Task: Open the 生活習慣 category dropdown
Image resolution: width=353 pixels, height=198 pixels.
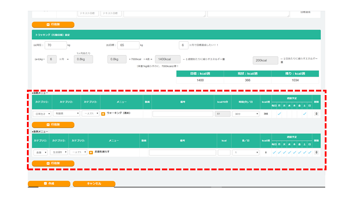Action: click(59, 152)
